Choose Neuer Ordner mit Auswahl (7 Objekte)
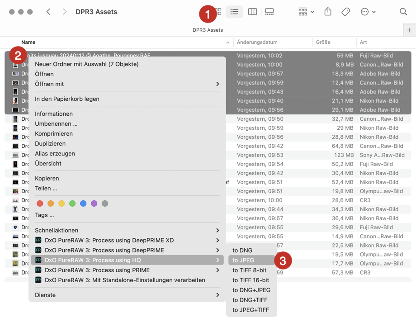 click(127, 64)
